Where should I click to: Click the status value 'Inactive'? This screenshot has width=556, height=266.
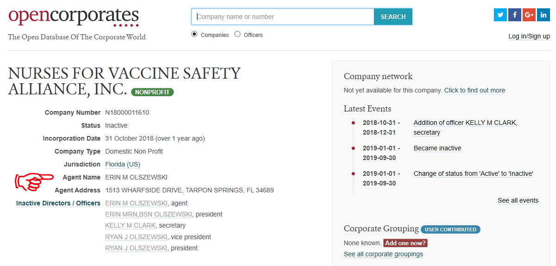pyautogui.click(x=116, y=125)
